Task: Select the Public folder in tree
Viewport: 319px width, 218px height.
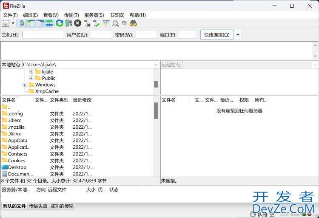Action: point(48,78)
